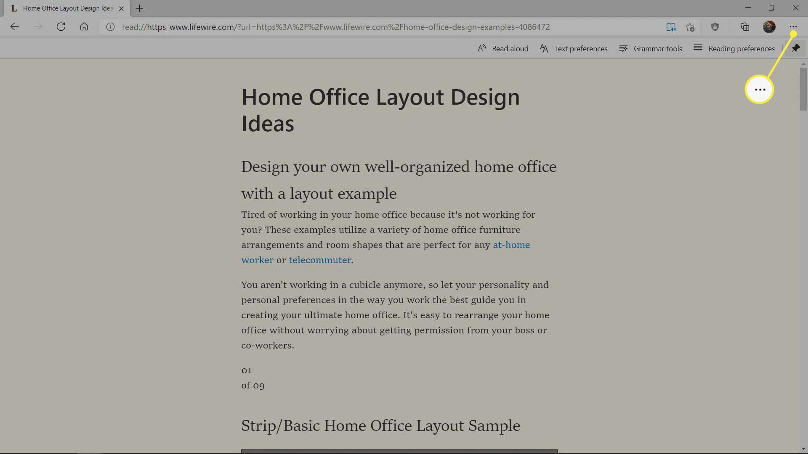Click the browser favorites star icon
808x454 pixels.
tap(690, 26)
